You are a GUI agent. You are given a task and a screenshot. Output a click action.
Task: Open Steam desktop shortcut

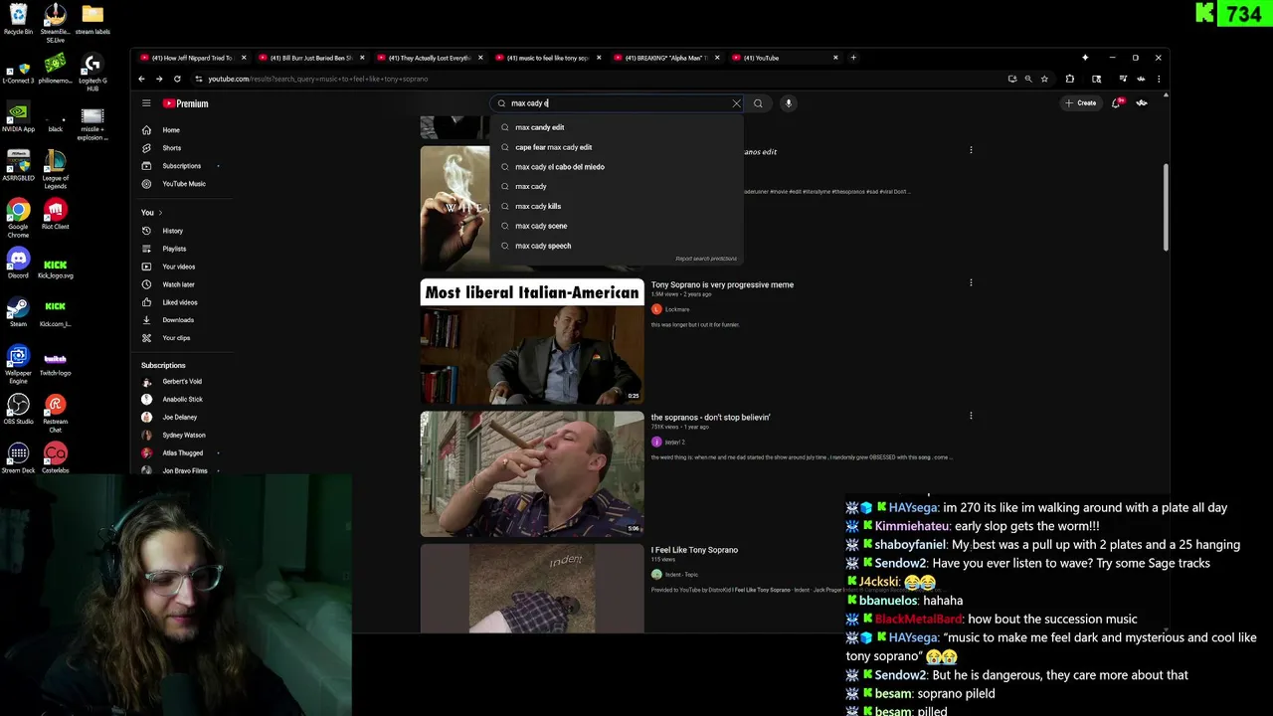tap(18, 311)
